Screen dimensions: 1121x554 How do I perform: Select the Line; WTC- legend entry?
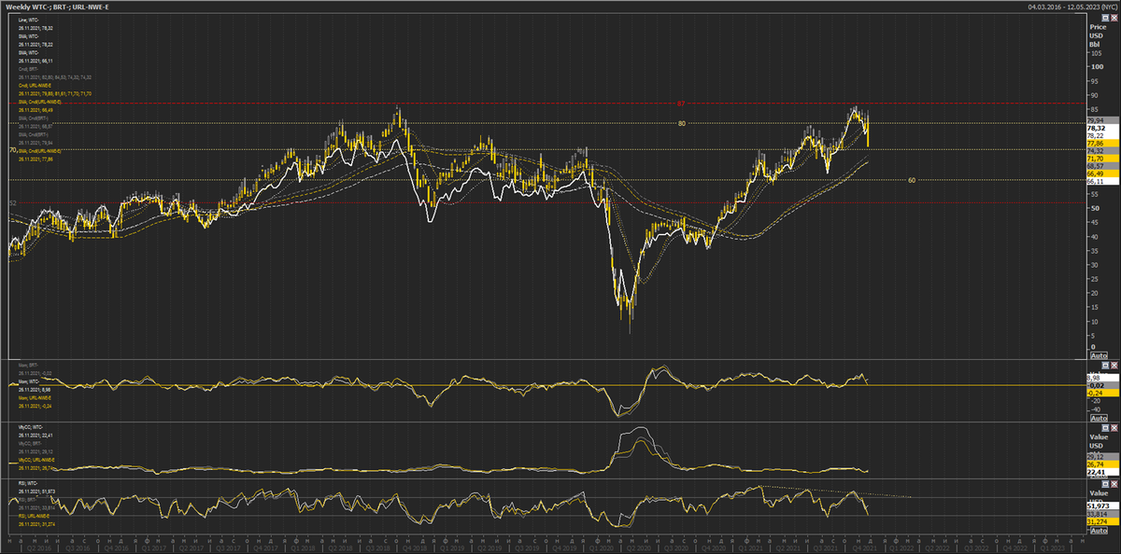coord(29,20)
